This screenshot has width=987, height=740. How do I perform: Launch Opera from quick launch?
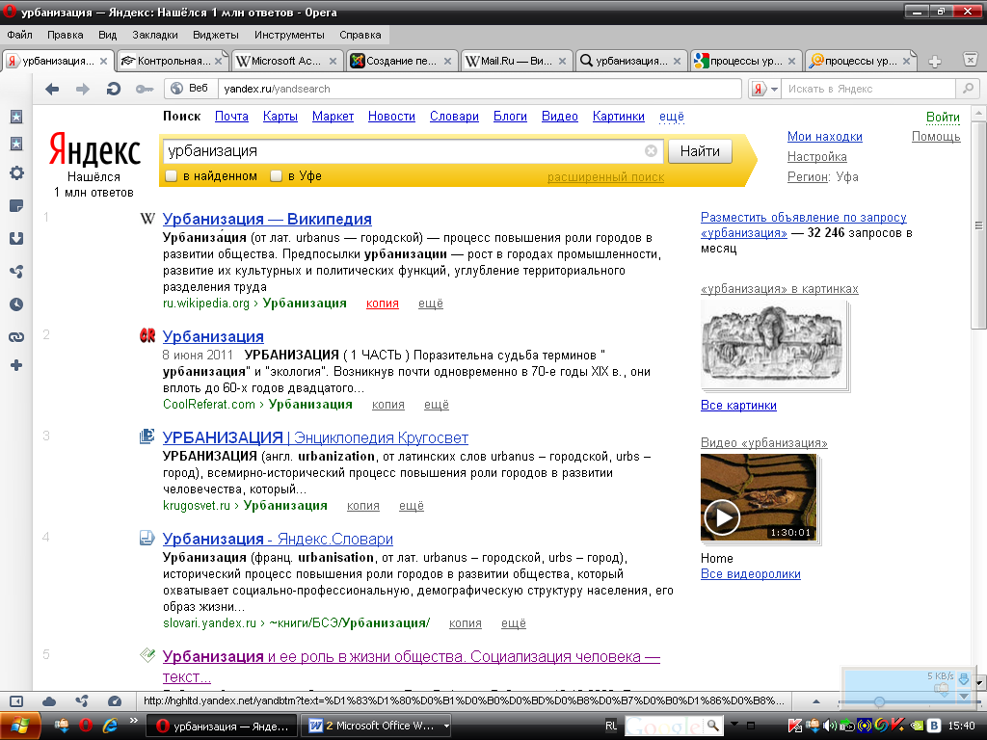[x=86, y=726]
